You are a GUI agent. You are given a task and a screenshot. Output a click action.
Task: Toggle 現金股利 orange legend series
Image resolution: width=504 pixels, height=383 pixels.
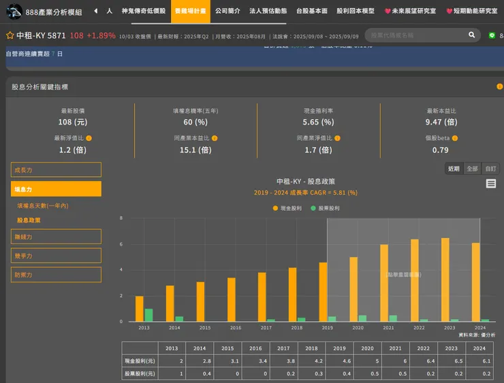pos(287,208)
